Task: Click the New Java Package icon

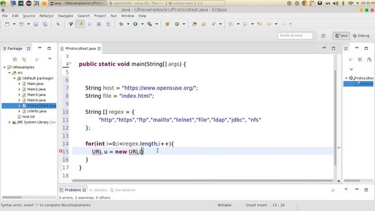Action: [168, 24]
